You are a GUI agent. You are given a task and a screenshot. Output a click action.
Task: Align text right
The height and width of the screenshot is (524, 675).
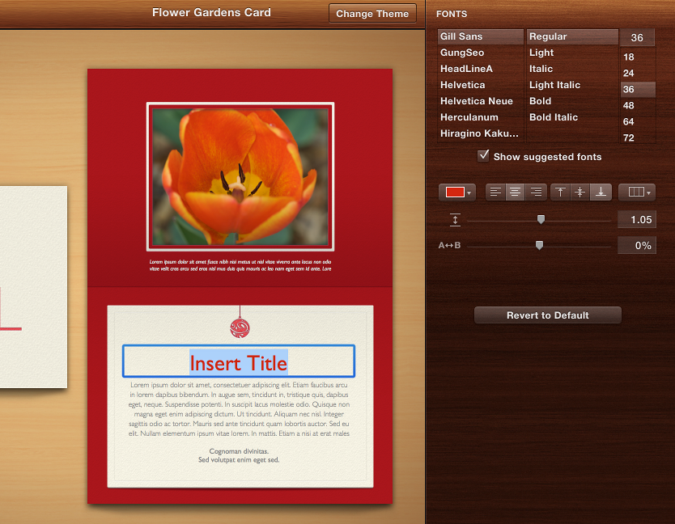point(535,192)
